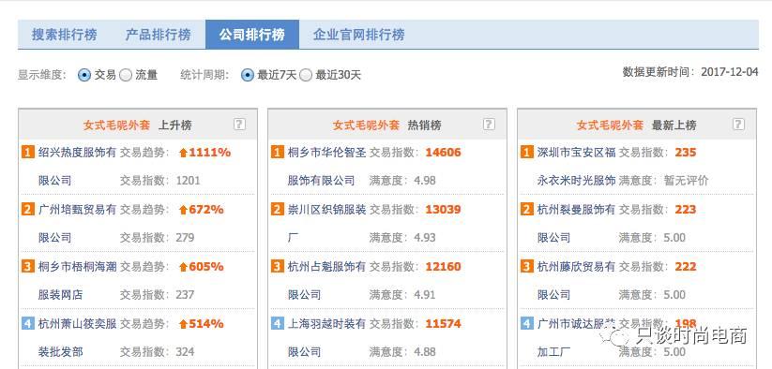Switch to the 搜索排行榜 tab
The height and width of the screenshot is (369, 772).
click(65, 35)
